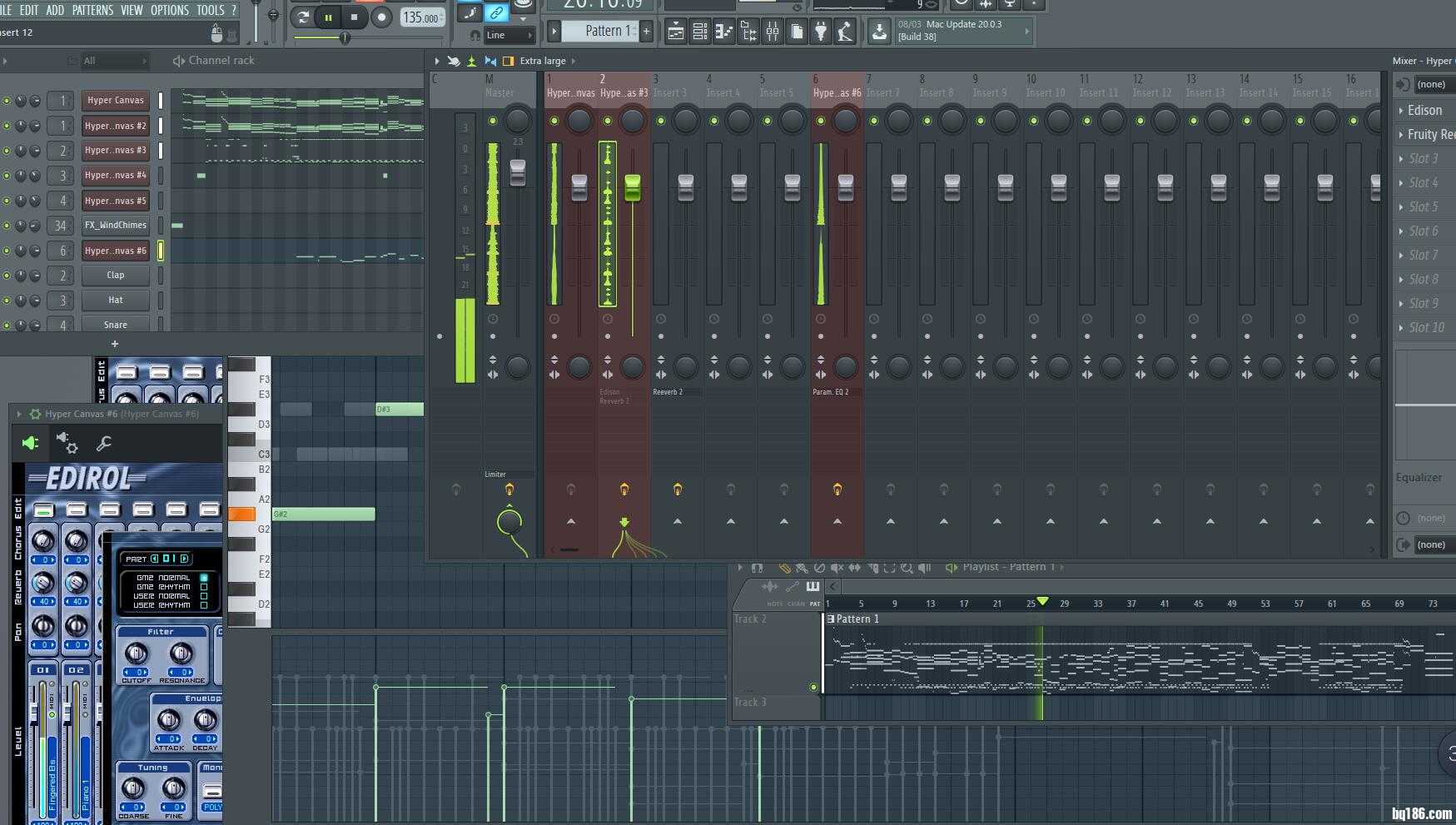Viewport: 1456px width, 825px height.
Task: Click the plug icon in main toolbar
Action: tap(821, 32)
